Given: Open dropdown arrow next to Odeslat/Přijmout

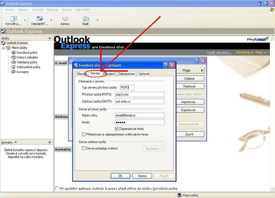Looking at the screenshot, I should (51, 20).
